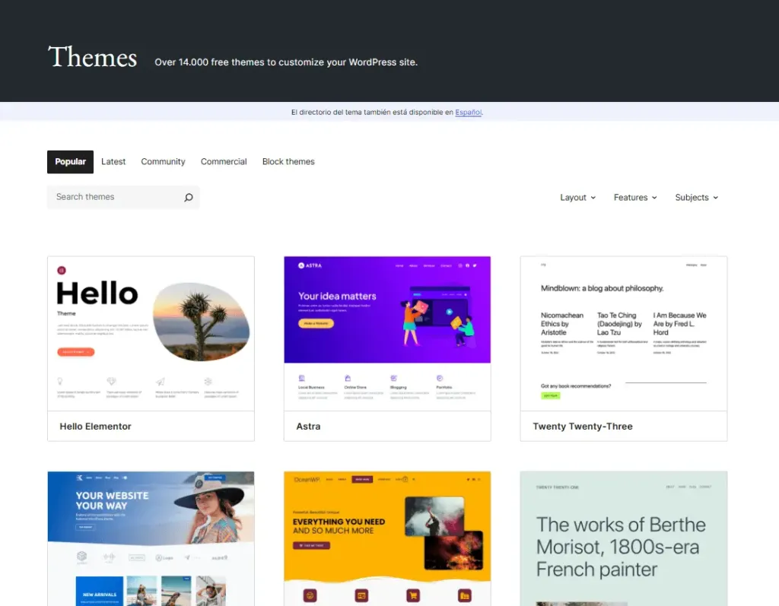This screenshot has height=606, width=779.
Task: Open the Layout filter dropdown
Action: coord(577,198)
